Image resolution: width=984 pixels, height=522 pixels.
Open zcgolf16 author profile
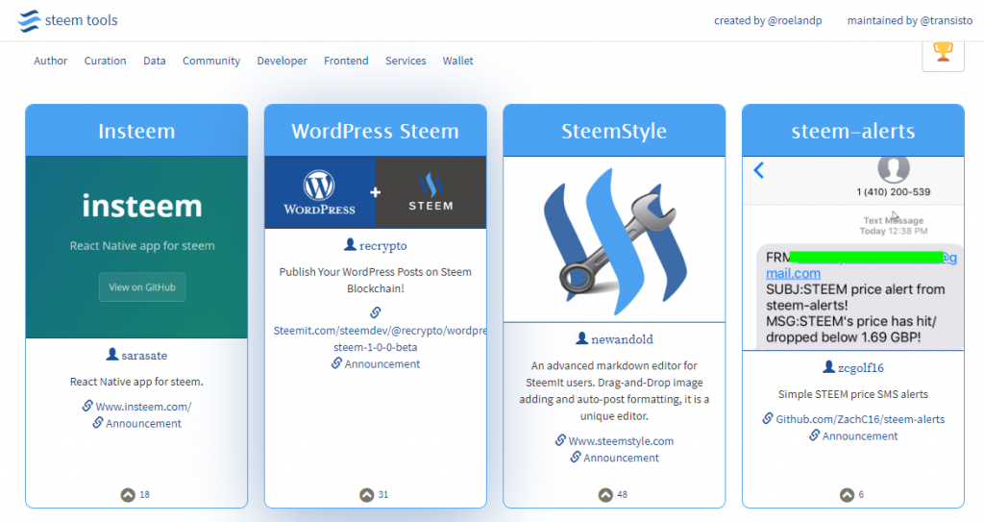(860, 368)
